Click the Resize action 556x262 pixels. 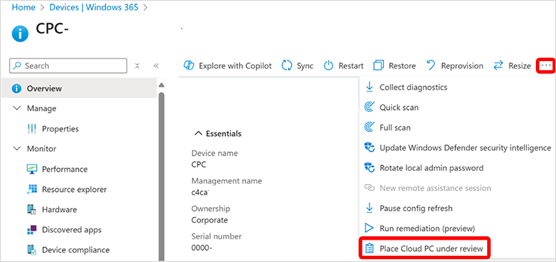point(512,65)
